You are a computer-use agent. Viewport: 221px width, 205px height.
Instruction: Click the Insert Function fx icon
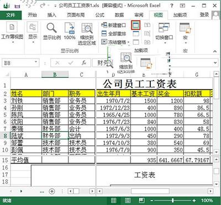point(84,63)
